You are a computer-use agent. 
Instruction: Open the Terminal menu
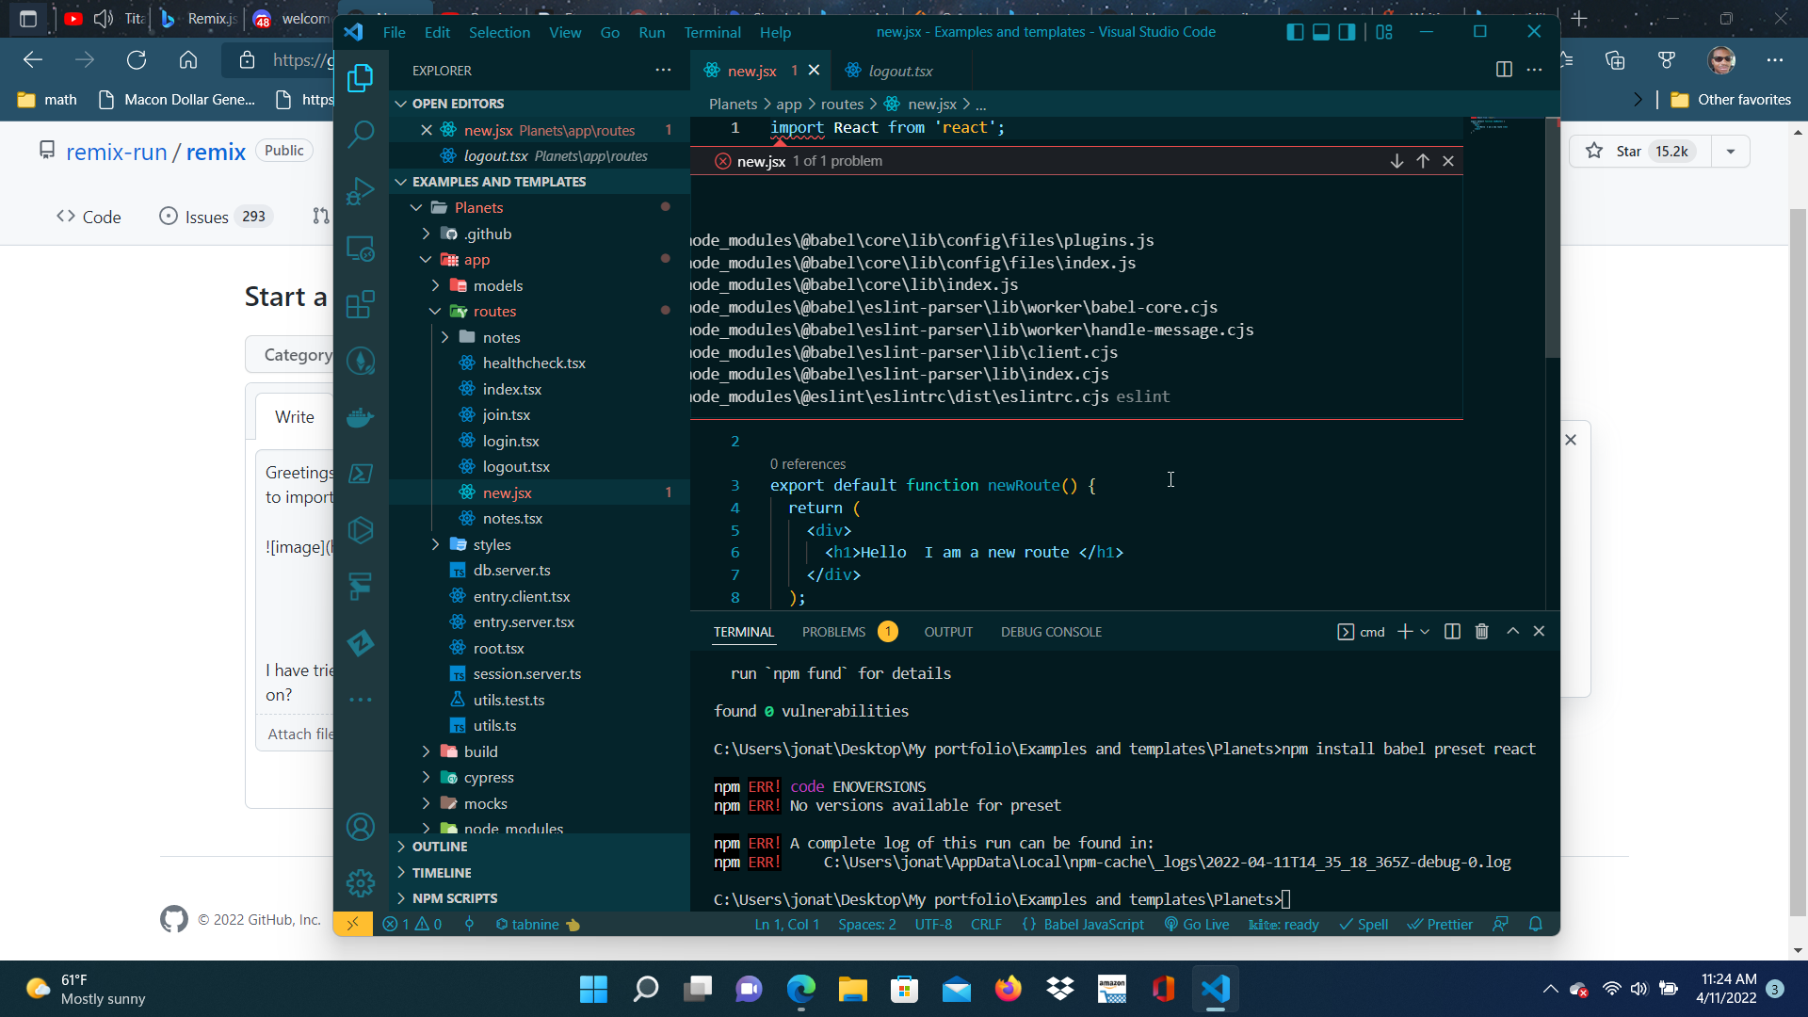point(712,32)
